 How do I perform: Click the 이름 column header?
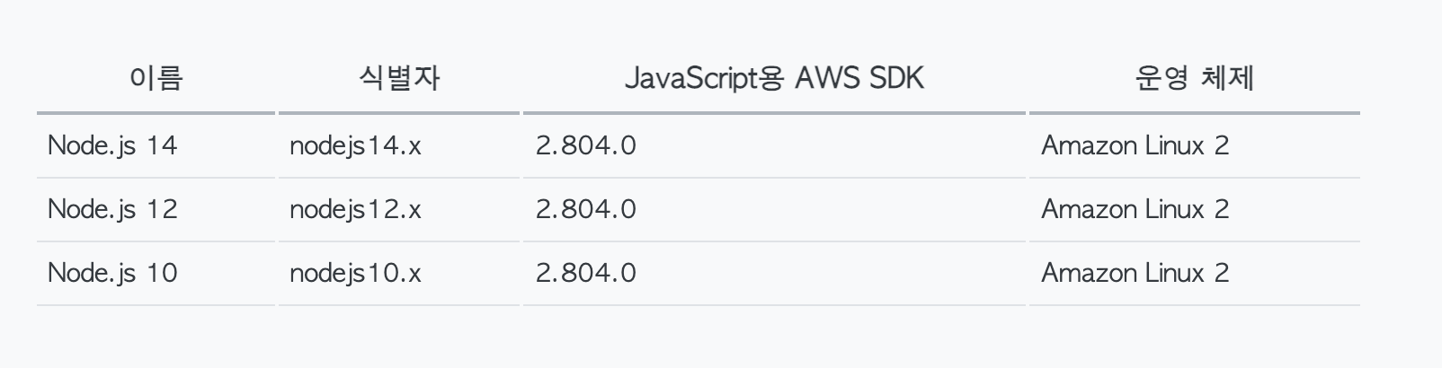point(156,79)
